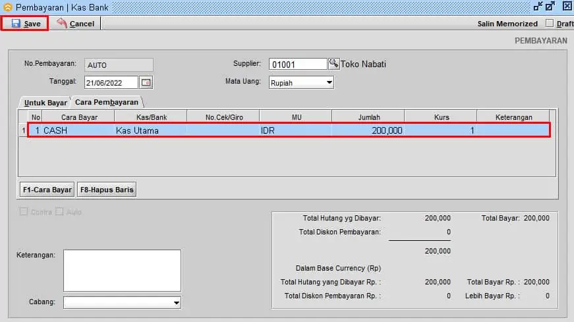Image resolution: width=574 pixels, height=322 pixels.
Task: Click the Total Diskon Pembayaran value 0
Action: [x=448, y=232]
